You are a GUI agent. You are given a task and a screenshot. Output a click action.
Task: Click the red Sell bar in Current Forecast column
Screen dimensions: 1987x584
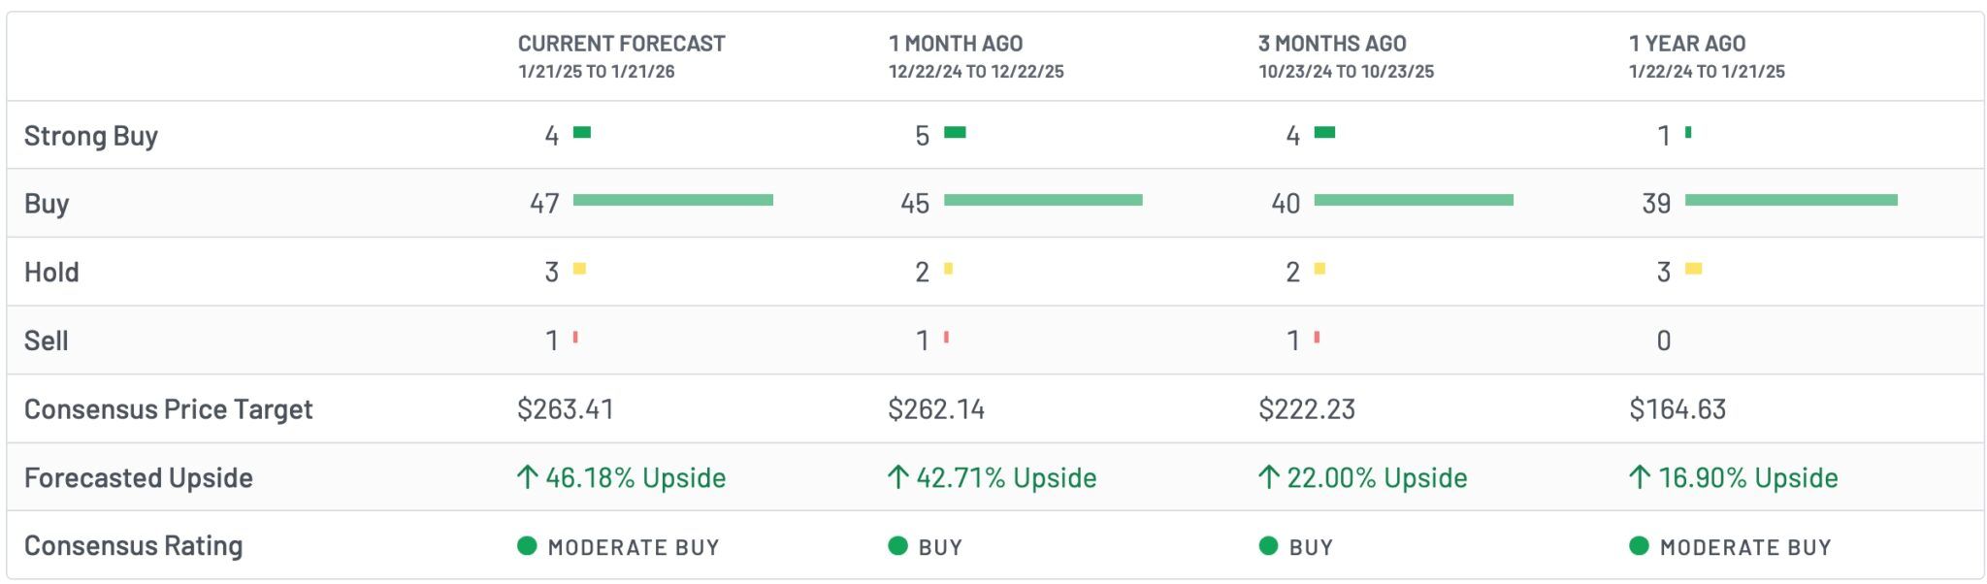575,338
